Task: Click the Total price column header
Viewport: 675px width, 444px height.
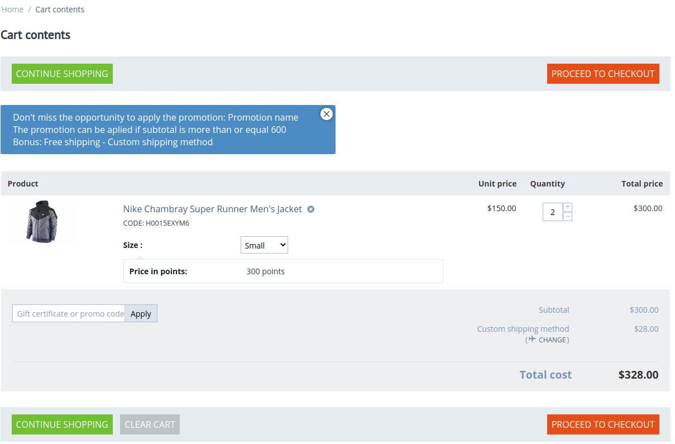Action: (x=643, y=184)
